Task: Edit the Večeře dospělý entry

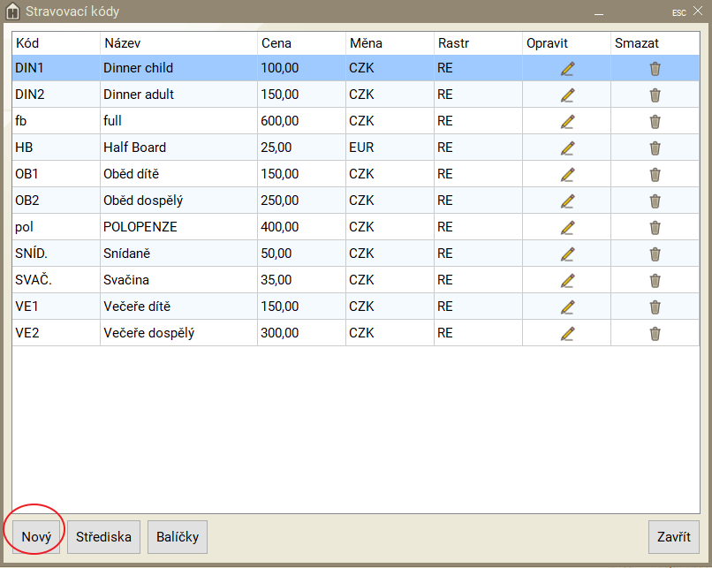Action: coord(567,334)
